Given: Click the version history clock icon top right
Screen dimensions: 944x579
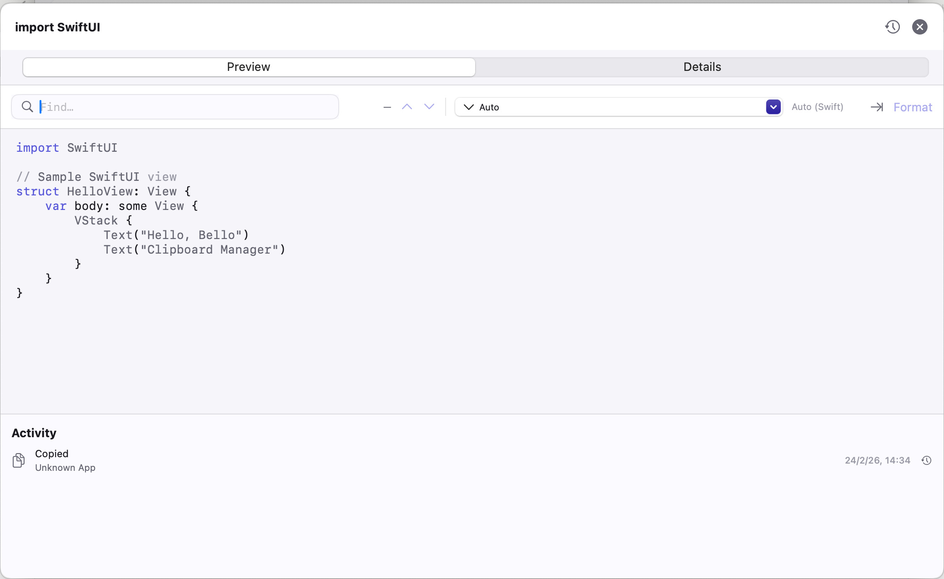Looking at the screenshot, I should click(x=893, y=27).
